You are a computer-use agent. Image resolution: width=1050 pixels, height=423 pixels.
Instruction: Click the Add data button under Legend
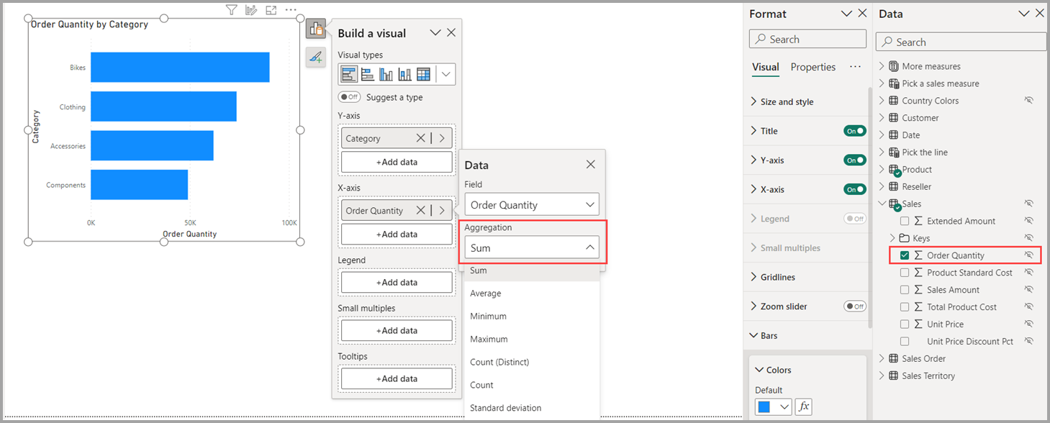396,282
